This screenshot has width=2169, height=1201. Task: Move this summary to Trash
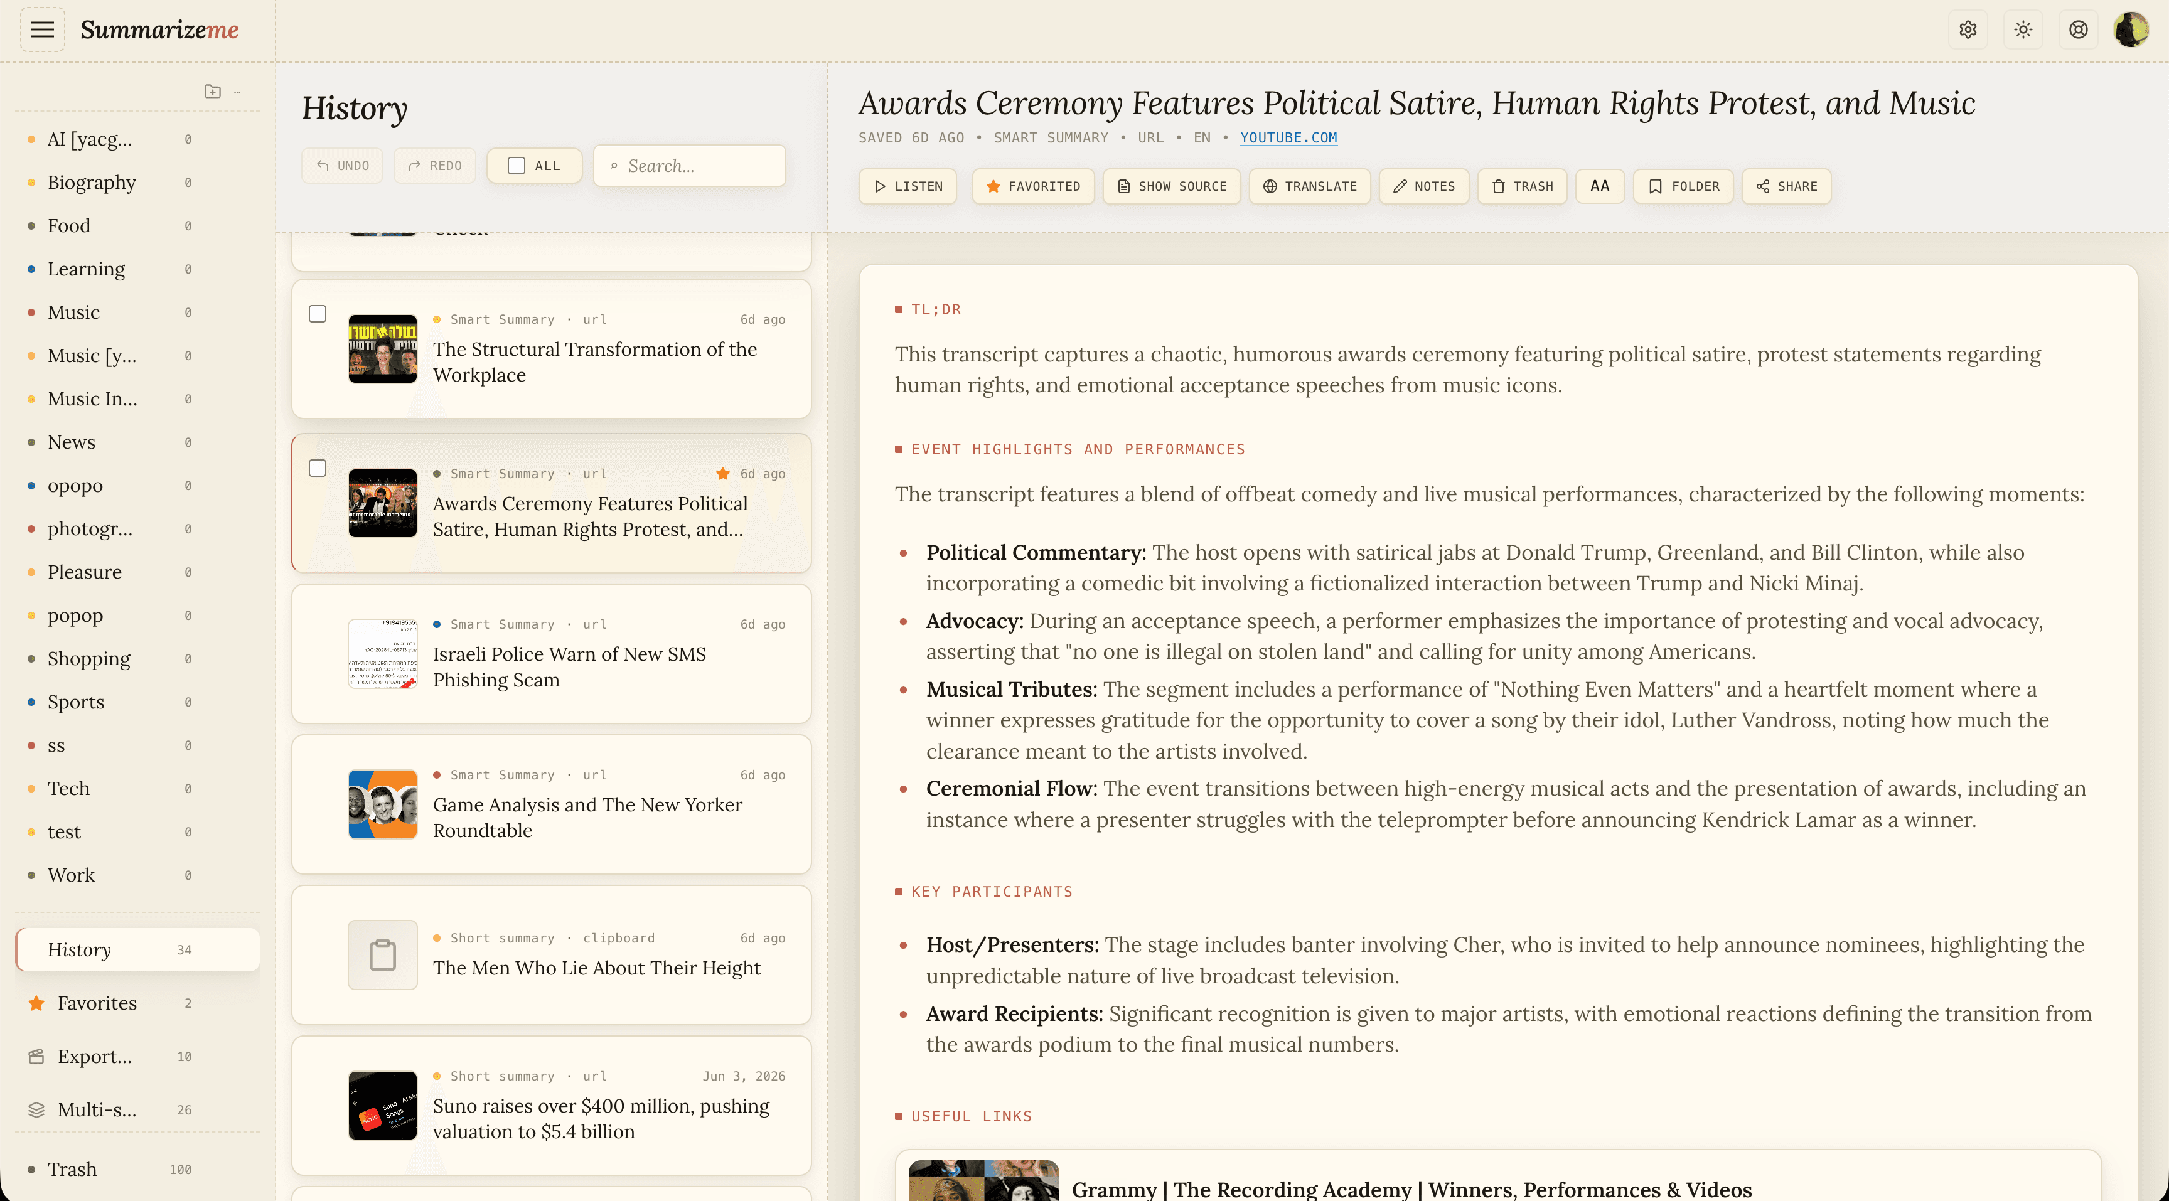[1523, 186]
